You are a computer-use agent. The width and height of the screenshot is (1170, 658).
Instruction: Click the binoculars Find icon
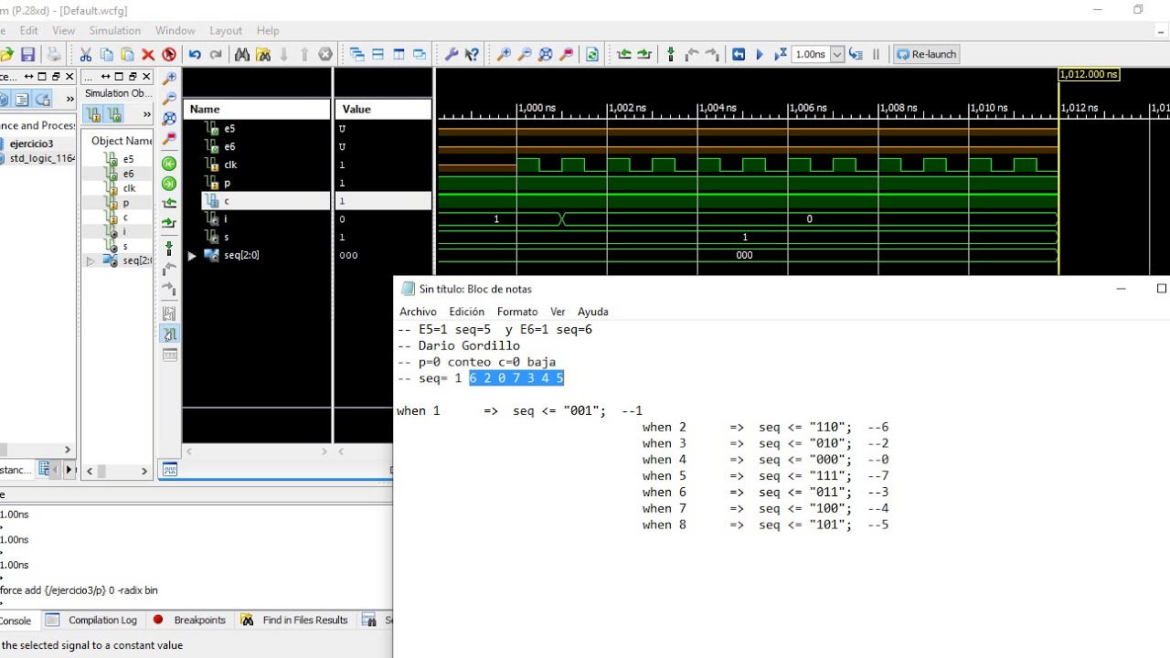click(242, 55)
